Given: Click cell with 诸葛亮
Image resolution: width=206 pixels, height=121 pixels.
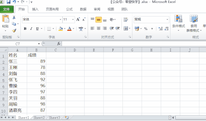Looking at the screenshot, I should coord(17,110).
